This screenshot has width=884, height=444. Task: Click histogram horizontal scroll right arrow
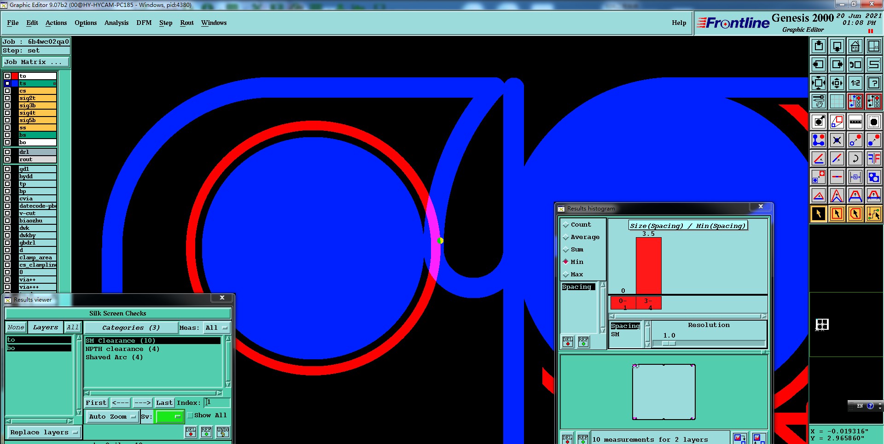(764, 316)
